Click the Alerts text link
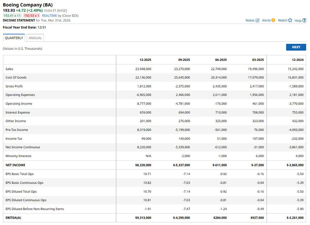Viewport: 310px width, 225px height. point(266,20)
